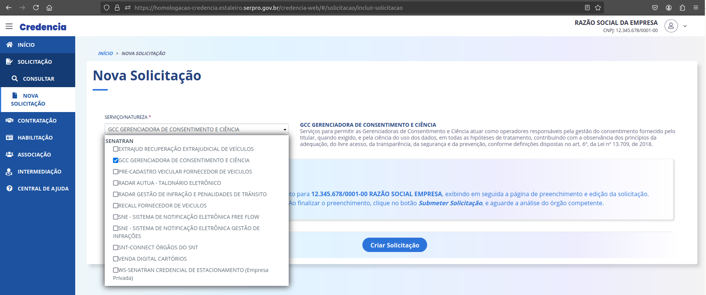Click the Contratação handshake icon
This screenshot has height=295, width=706.
click(9, 120)
